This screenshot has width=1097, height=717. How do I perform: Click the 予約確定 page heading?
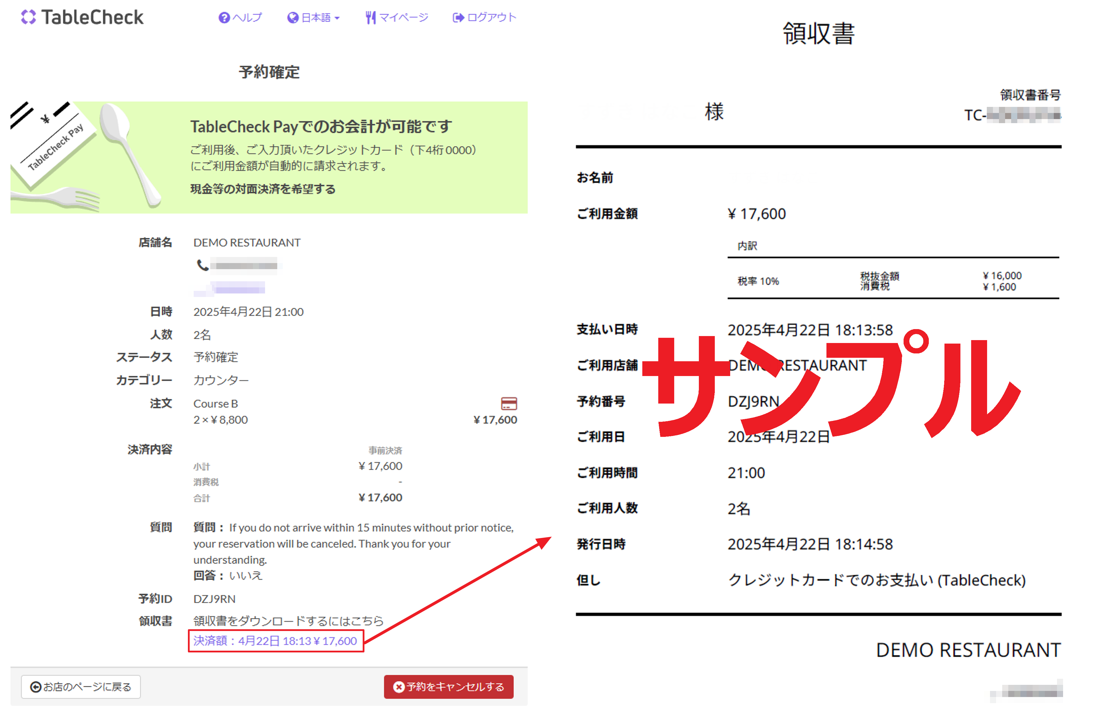[269, 72]
